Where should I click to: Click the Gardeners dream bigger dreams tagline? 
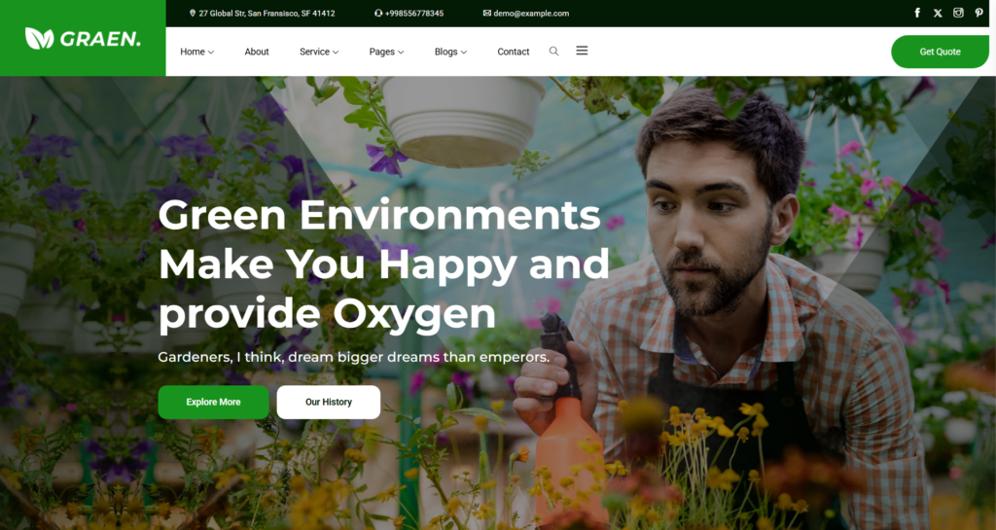[x=354, y=357]
